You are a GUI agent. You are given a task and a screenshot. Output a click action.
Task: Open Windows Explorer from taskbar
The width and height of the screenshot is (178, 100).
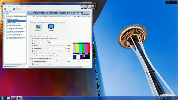click(x=8, y=98)
